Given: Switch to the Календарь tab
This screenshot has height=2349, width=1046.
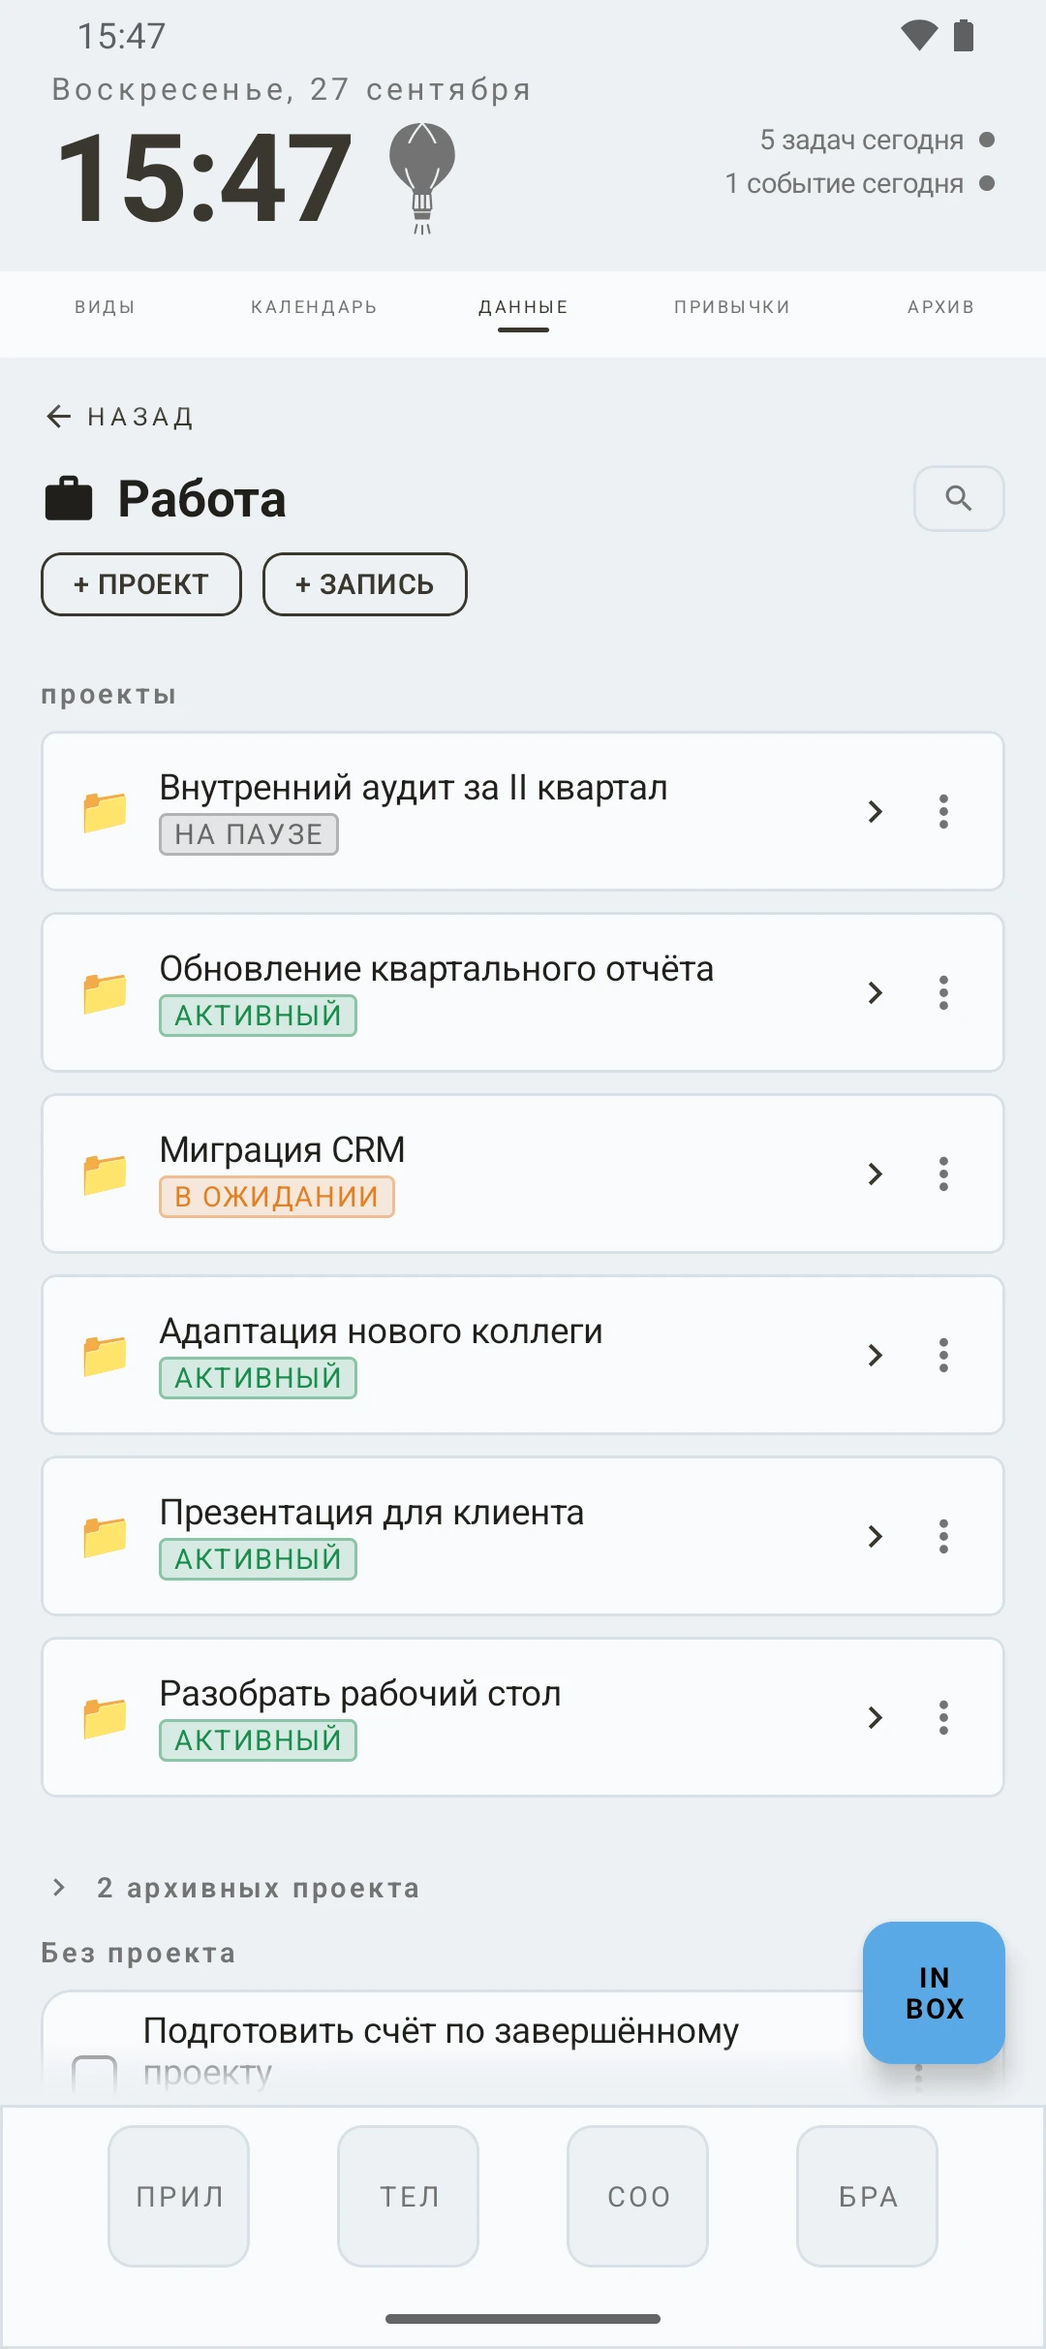Looking at the screenshot, I should 314,307.
